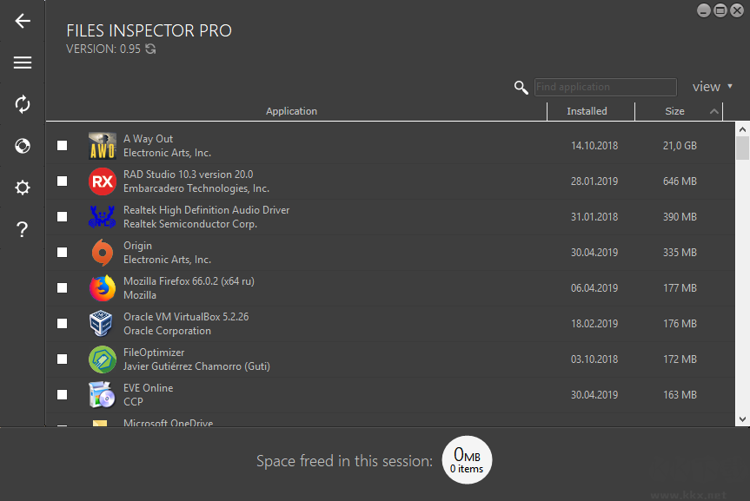Screen dimensions: 750x501
Task: Select the rescan icon in the left sidebar
Action: [22, 104]
